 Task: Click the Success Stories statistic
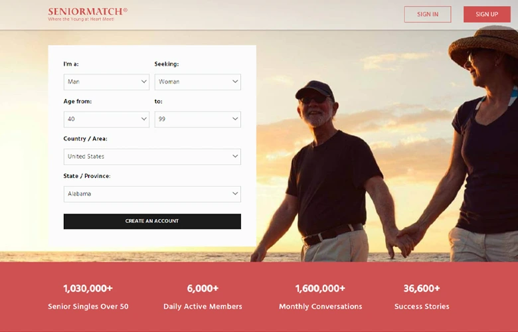point(422,297)
